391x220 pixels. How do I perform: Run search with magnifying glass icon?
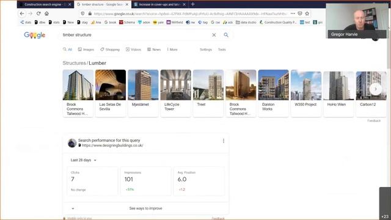pyautogui.click(x=226, y=35)
